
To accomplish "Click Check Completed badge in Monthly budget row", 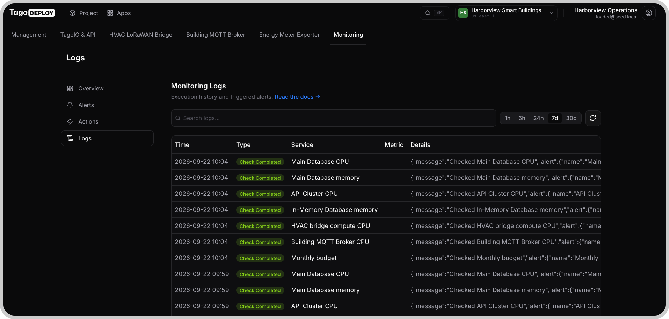I will tap(260, 258).
